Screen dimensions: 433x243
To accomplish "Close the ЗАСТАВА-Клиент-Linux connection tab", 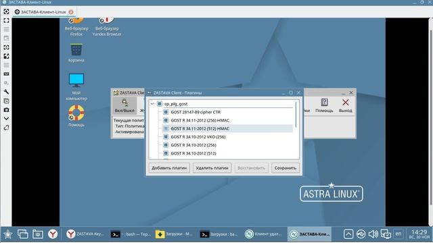I will point(71,12).
